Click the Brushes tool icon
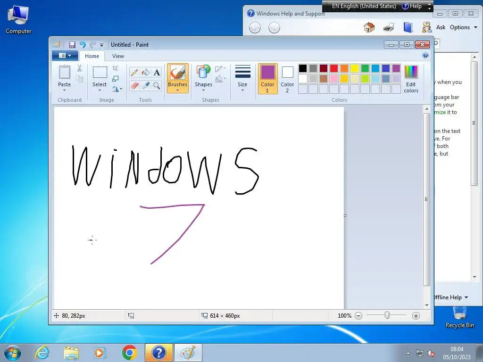This screenshot has height=362, width=483. 178,72
